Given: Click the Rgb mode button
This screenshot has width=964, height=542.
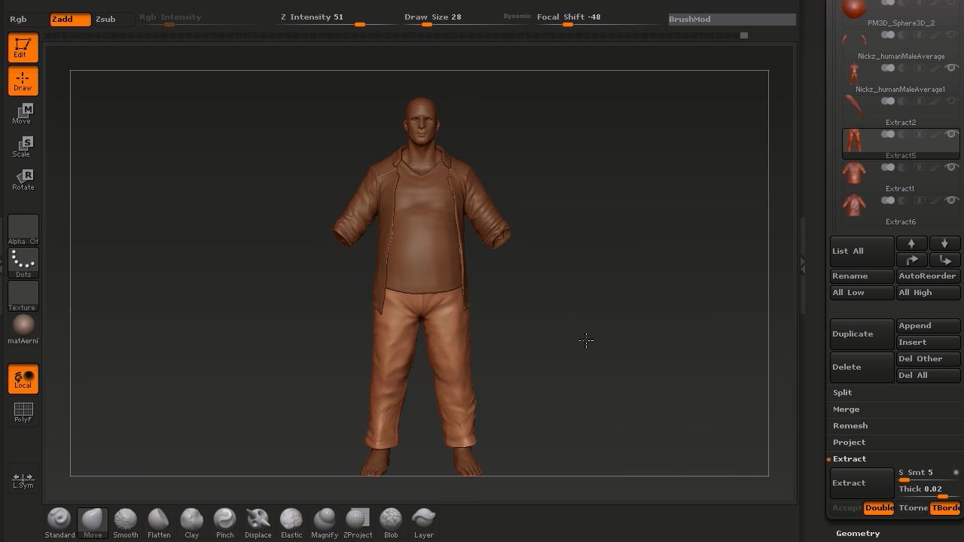Looking at the screenshot, I should coord(18,19).
